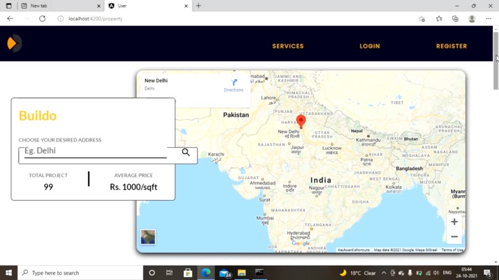Click the red New Delhi map pin

click(301, 122)
